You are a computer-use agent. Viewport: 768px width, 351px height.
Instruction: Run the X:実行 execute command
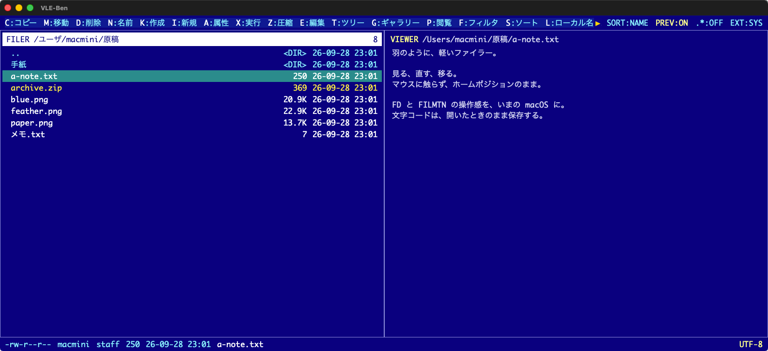(x=249, y=23)
